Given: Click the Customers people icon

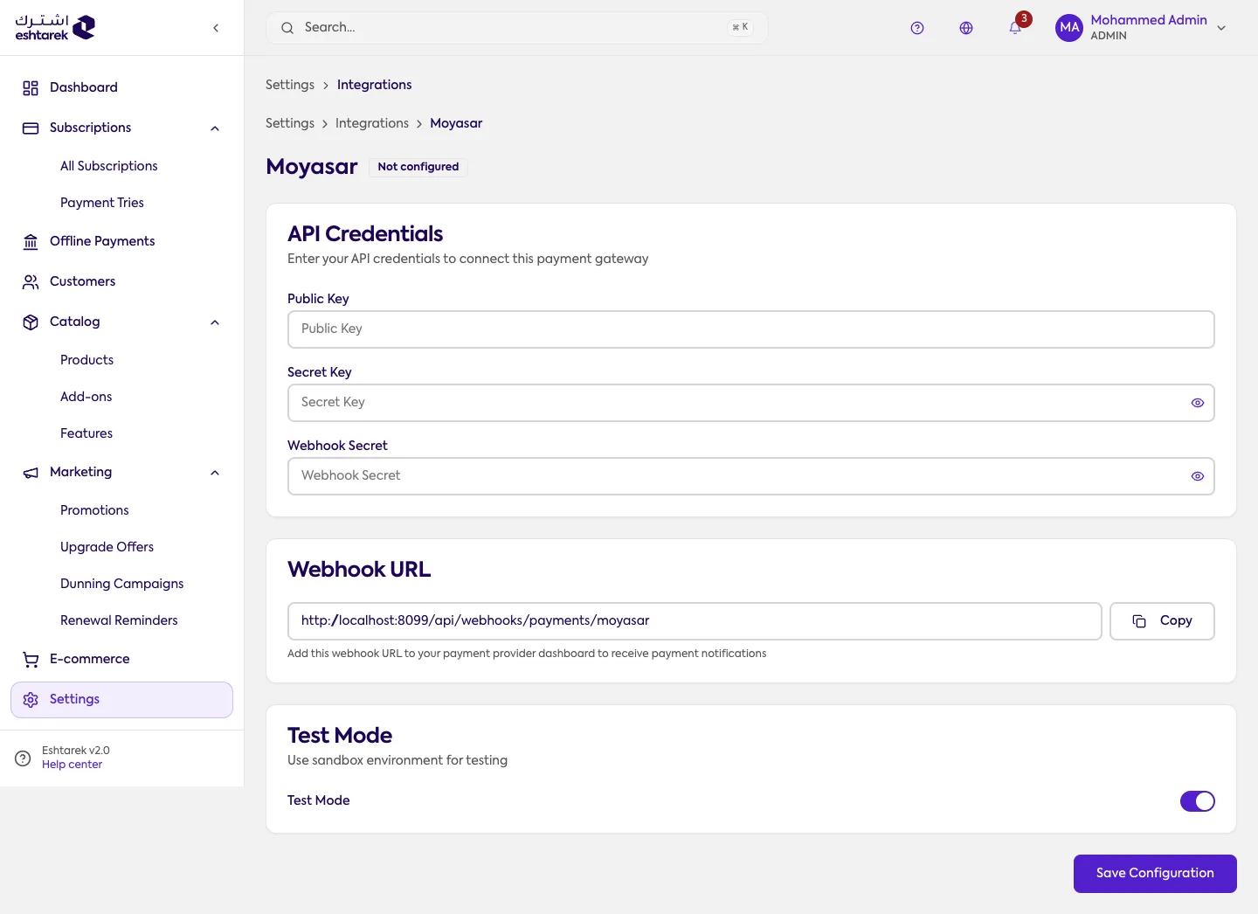Looking at the screenshot, I should point(31,281).
